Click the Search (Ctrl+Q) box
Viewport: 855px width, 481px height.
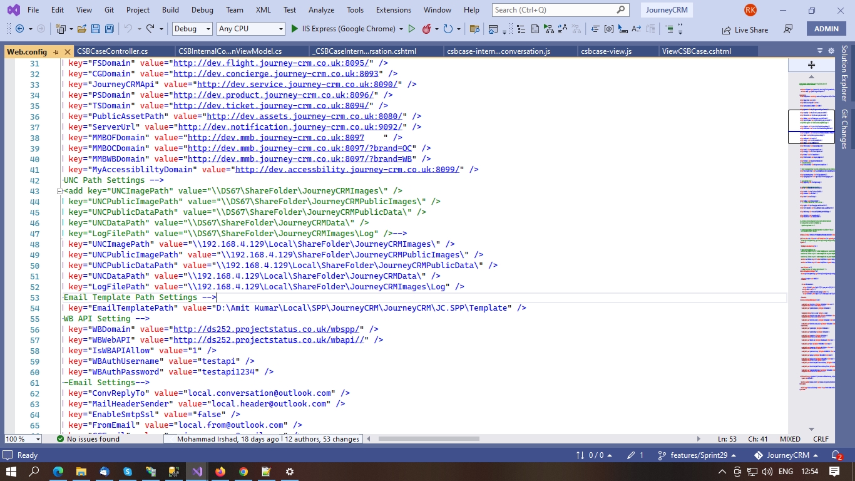560,10
